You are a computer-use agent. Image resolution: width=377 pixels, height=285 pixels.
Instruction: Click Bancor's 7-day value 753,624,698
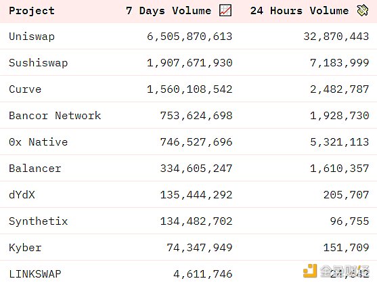click(x=196, y=116)
